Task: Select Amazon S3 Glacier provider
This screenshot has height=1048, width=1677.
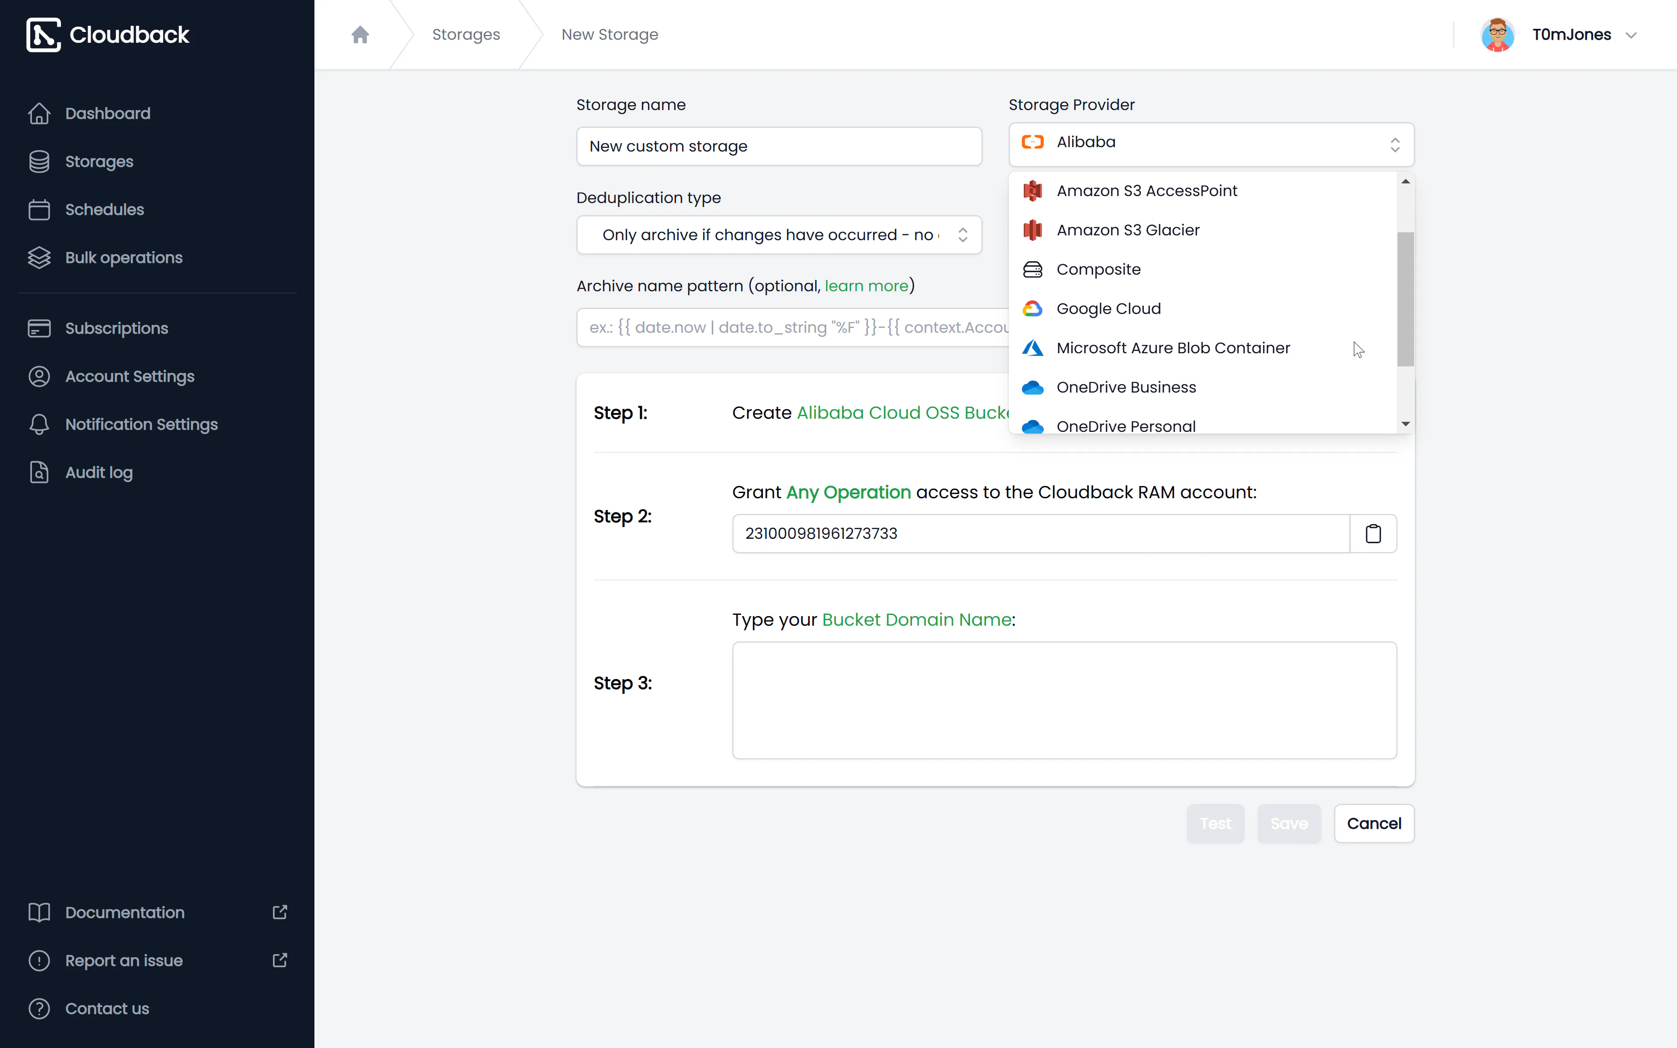Action: click(1202, 230)
